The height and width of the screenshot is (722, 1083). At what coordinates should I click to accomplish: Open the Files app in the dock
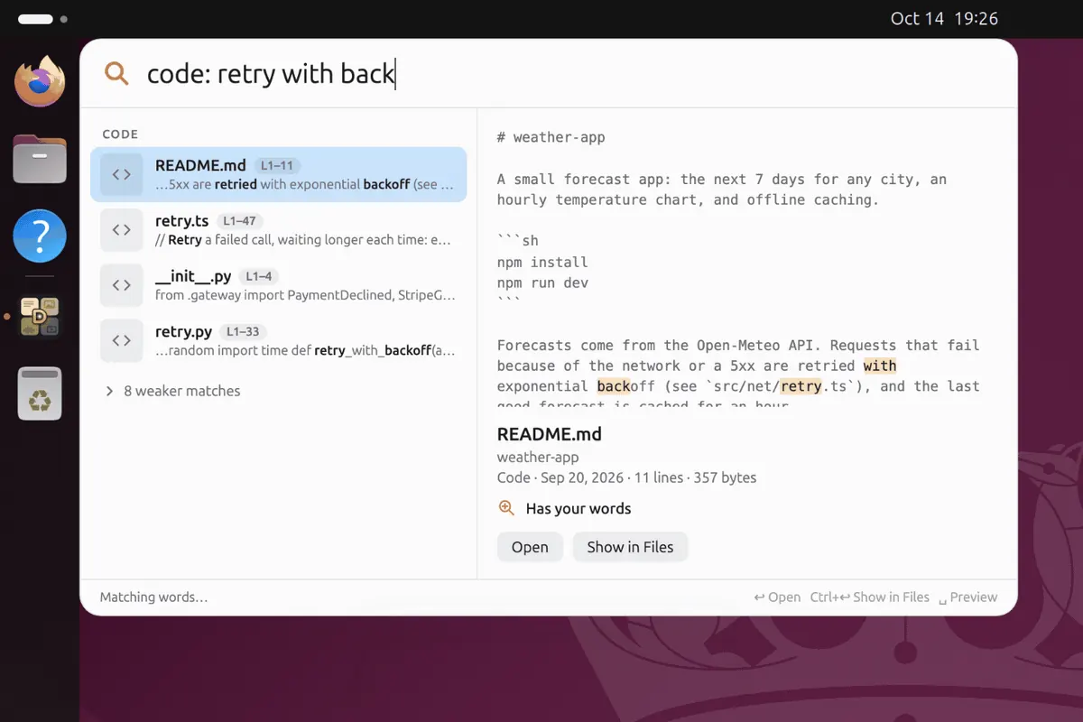pyautogui.click(x=40, y=159)
